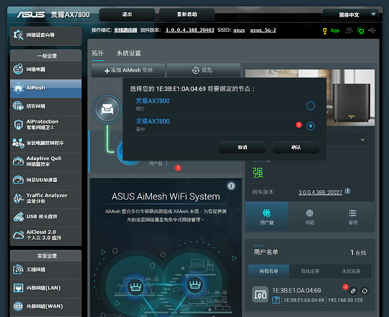389x317 pixels.
Task: Filter clients by 有线连接 (wired)
Action: tap(310, 271)
